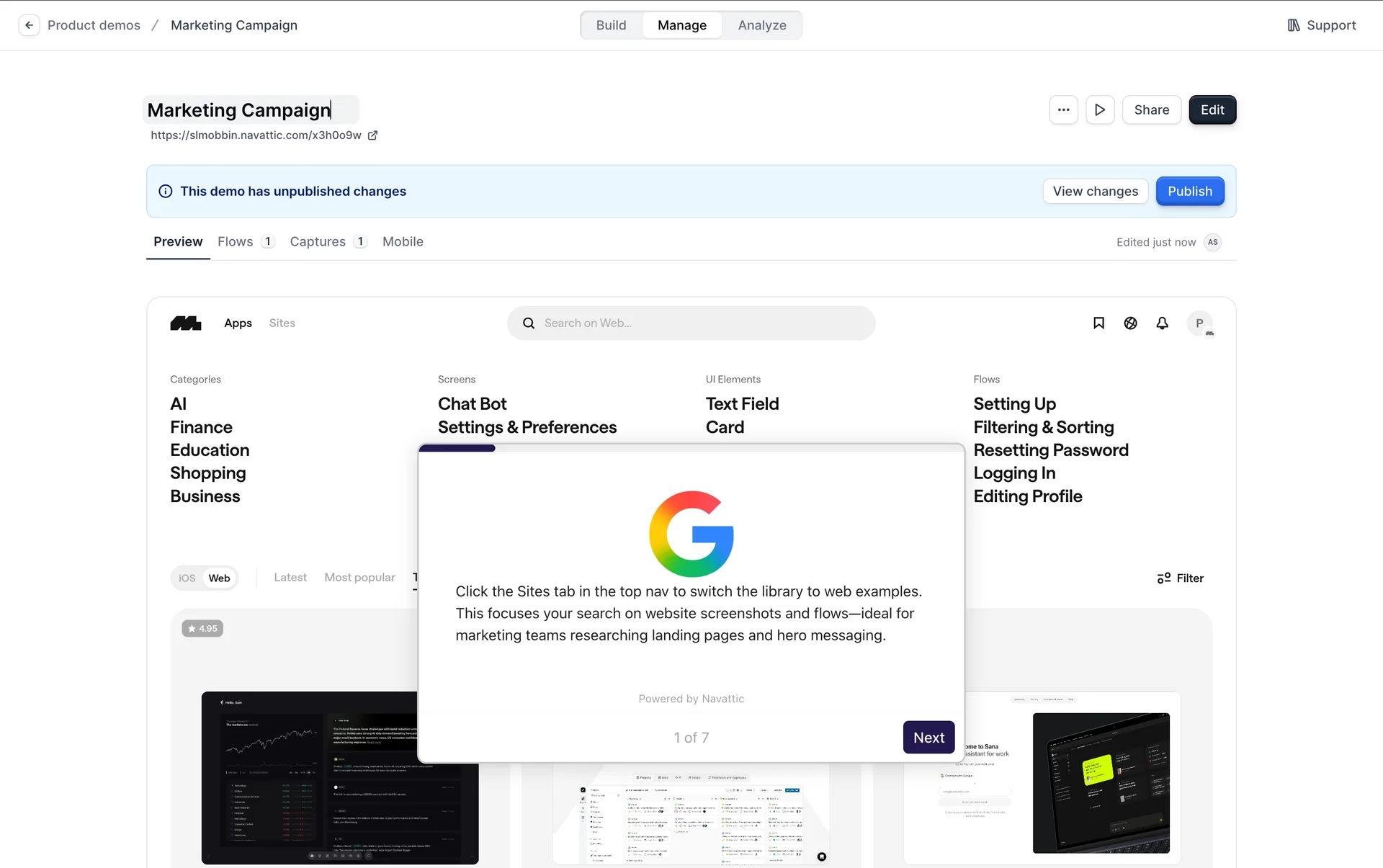
Task: Click the bookmark icon in preview
Action: point(1098,323)
